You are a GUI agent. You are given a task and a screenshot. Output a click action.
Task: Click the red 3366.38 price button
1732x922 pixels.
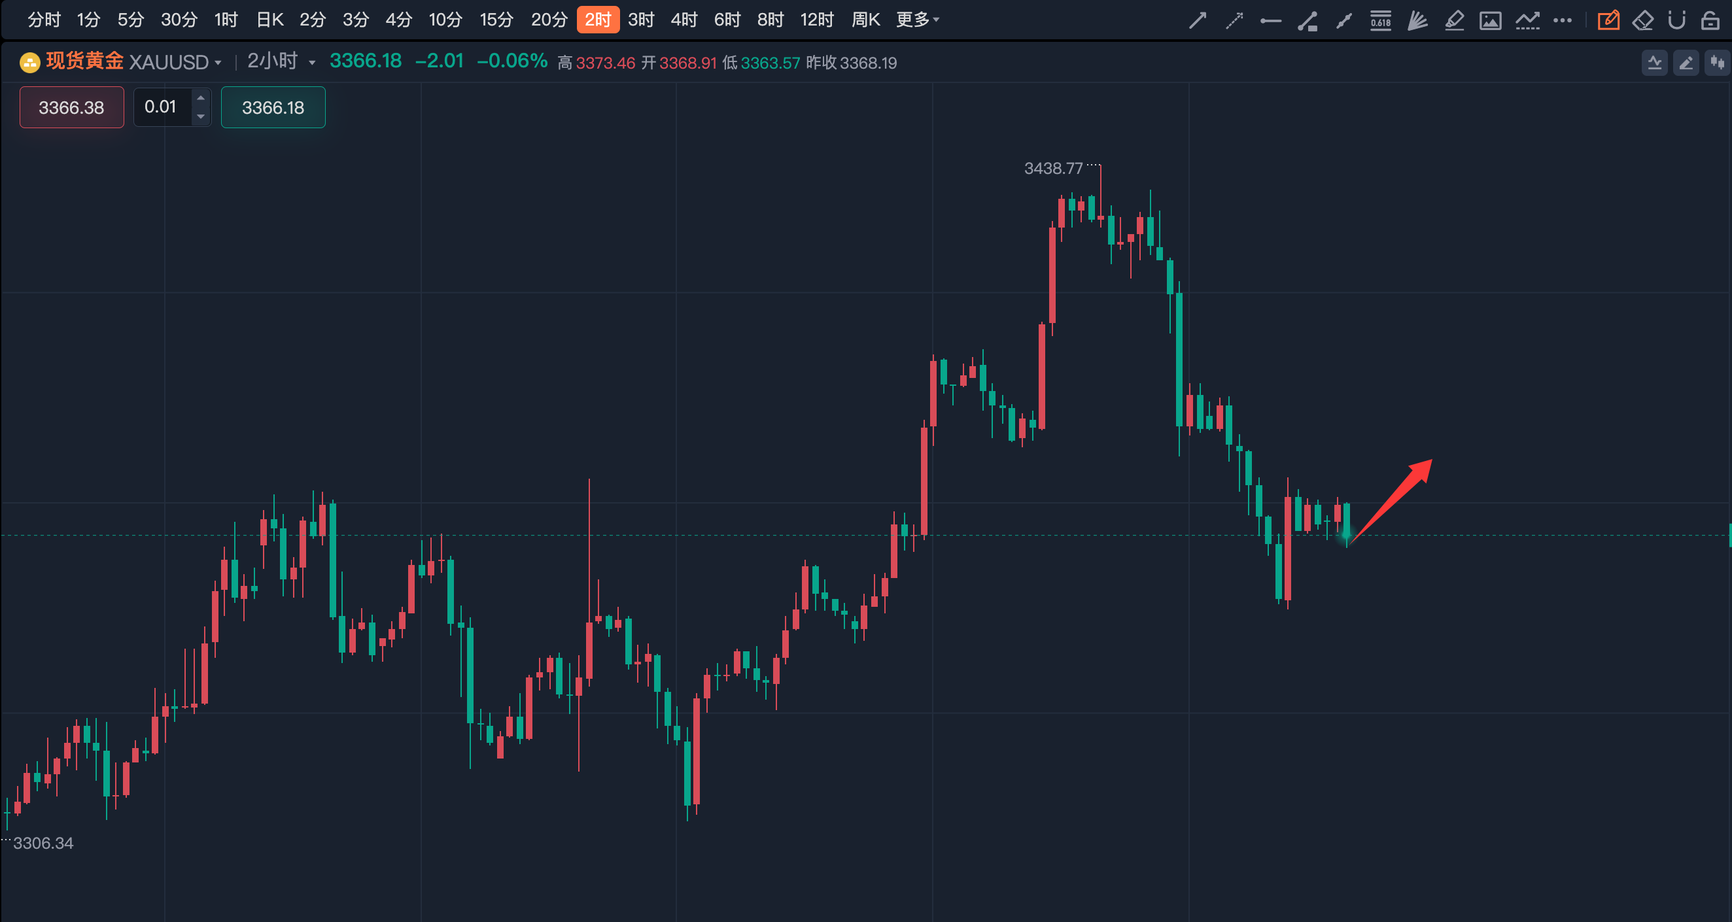pos(71,107)
